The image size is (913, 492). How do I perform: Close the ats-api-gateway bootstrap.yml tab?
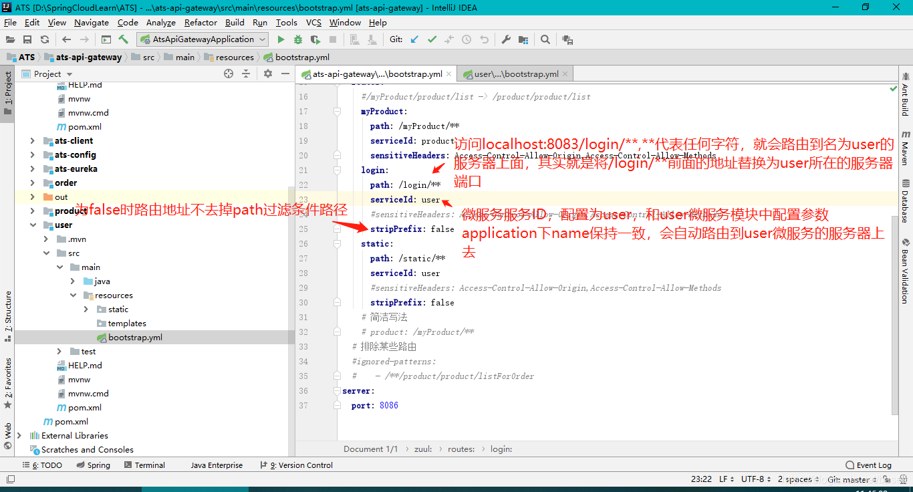coord(449,74)
